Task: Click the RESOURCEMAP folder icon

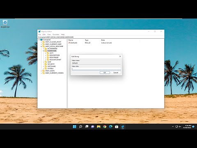Action: click(48, 60)
